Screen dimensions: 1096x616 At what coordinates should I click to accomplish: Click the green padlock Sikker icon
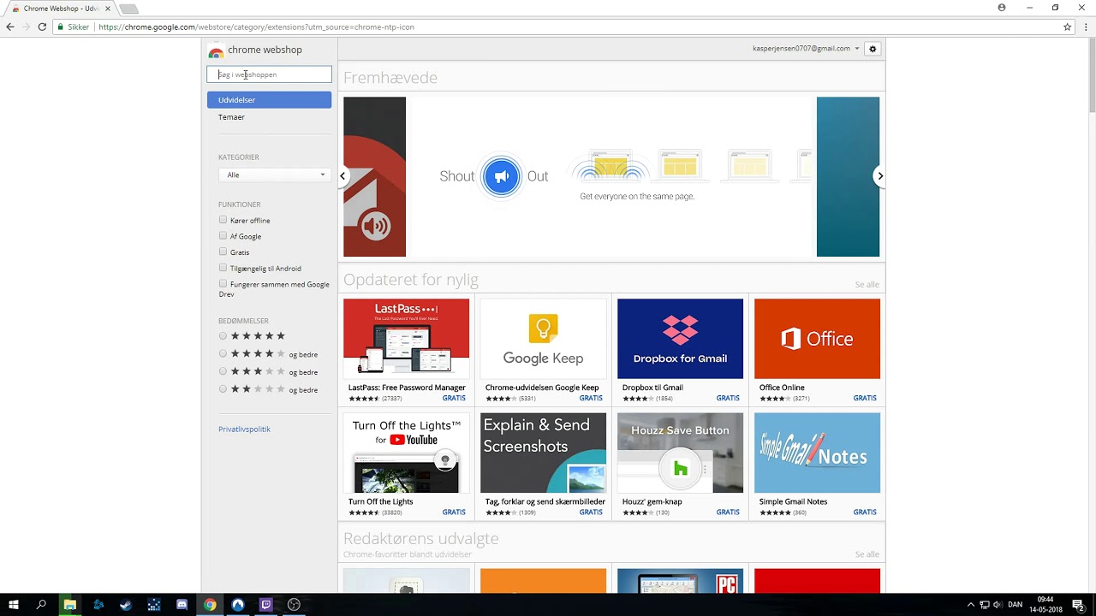[x=60, y=27]
